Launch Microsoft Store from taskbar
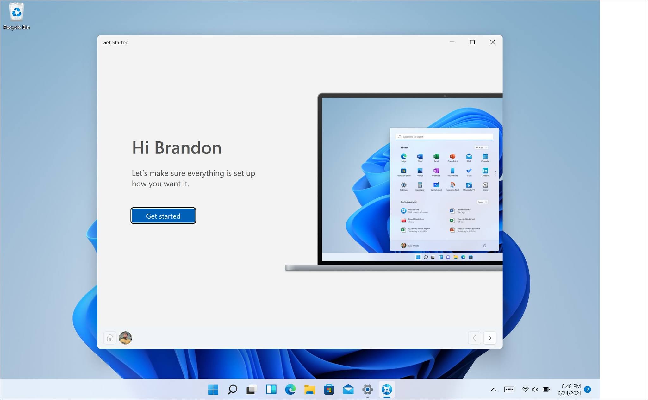 pos(329,390)
